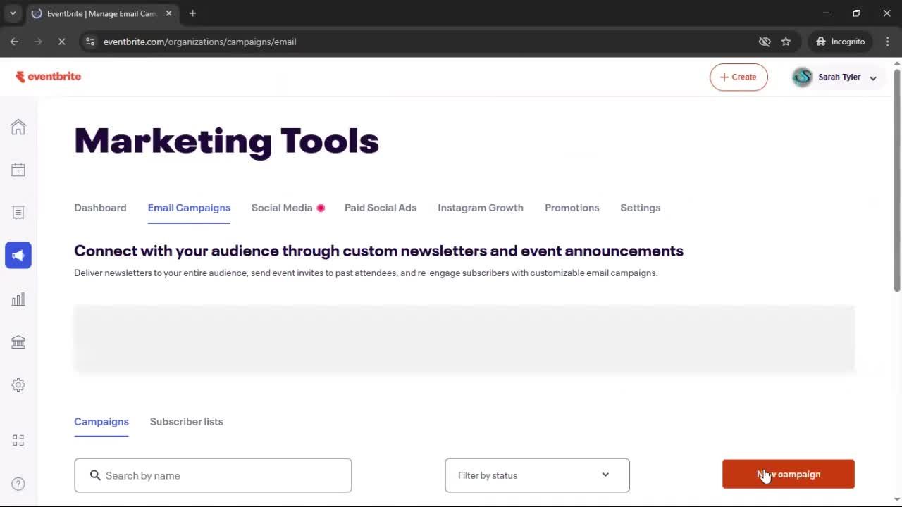The height and width of the screenshot is (507, 902).
Task: Click the search magnifier icon
Action: pyautogui.click(x=95, y=475)
